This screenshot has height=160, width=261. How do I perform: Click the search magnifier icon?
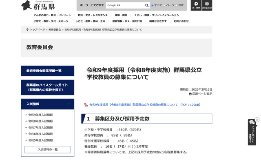pyautogui.click(x=147, y=5)
